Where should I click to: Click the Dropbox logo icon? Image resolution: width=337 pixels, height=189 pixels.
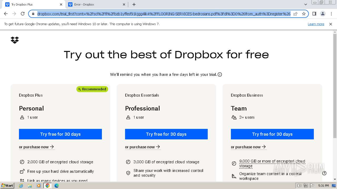tap(15, 40)
